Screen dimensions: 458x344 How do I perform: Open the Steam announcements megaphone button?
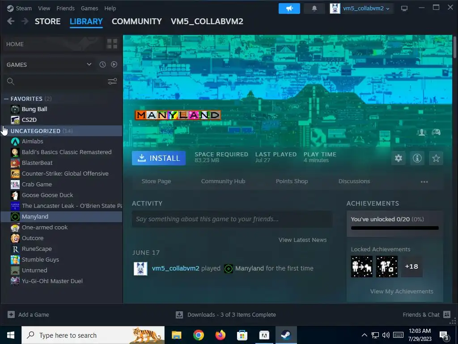289,9
